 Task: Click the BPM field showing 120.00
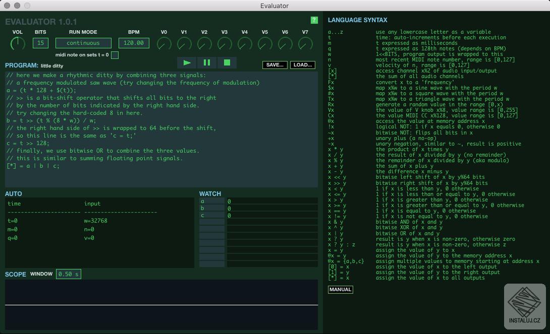tap(134, 43)
